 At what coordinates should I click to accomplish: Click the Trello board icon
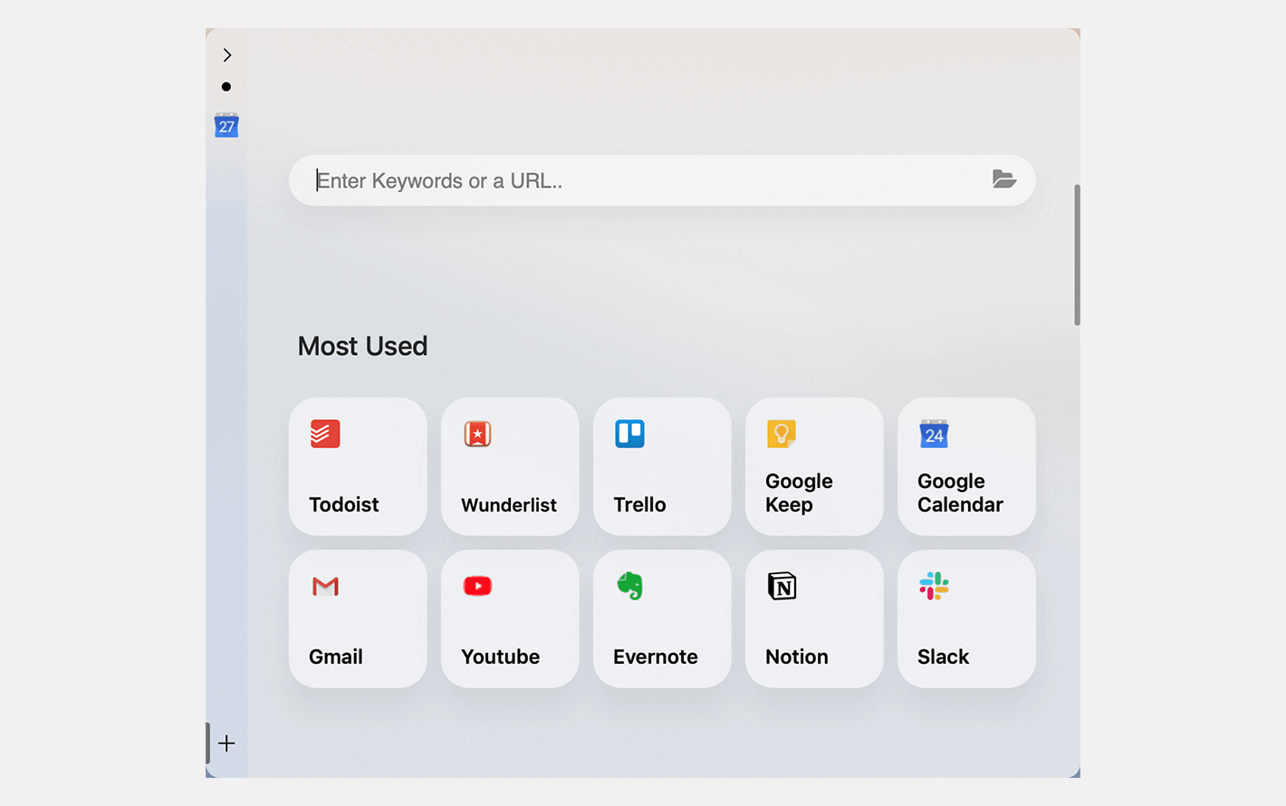coord(629,434)
